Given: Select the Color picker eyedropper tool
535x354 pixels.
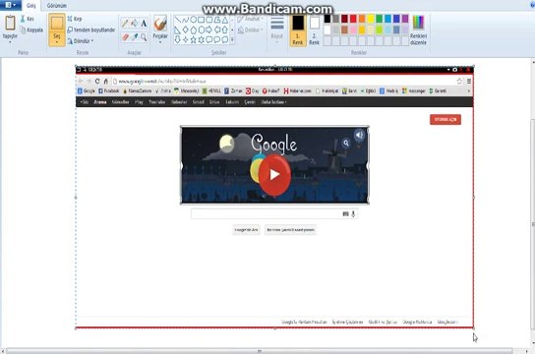Looking at the screenshot, I should (135, 36).
